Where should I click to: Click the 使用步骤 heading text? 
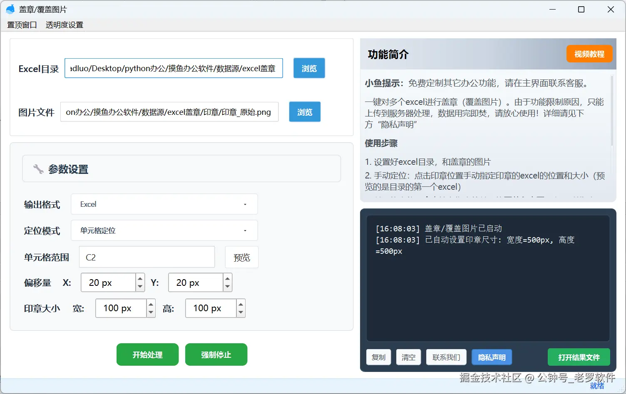click(381, 143)
